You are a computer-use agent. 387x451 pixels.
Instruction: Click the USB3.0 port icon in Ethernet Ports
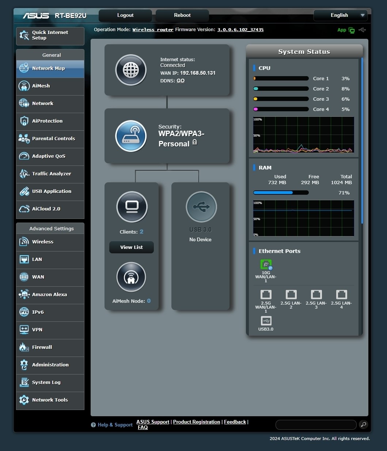(x=266, y=321)
